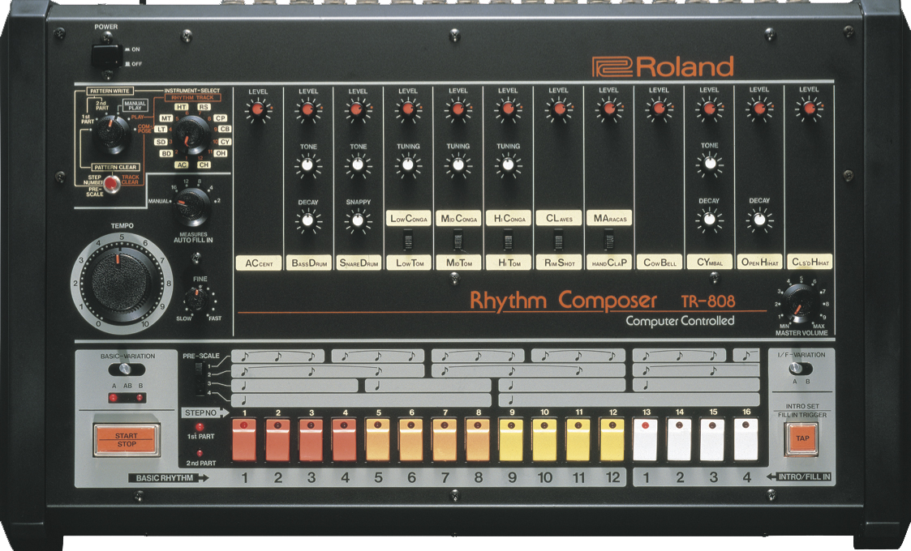Click the Cymbal instrument label
The image size is (911, 551).
(x=709, y=263)
